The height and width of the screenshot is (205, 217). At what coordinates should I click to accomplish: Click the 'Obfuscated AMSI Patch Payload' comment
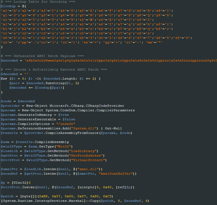pos(42,56)
